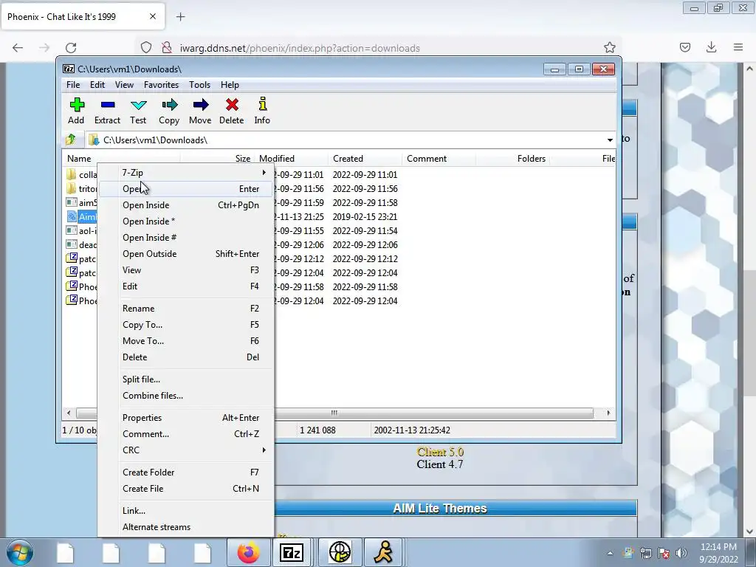The width and height of the screenshot is (756, 567).
Task: Open the File menu in 7-Zip
Action: pyautogui.click(x=73, y=85)
